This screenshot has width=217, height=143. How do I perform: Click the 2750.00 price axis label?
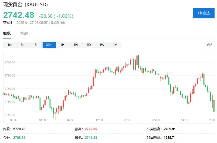click(10, 102)
